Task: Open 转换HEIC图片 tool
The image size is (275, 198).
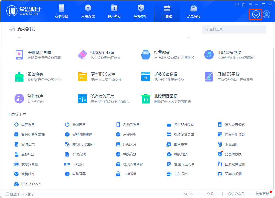Action: pyautogui.click(x=79, y=144)
